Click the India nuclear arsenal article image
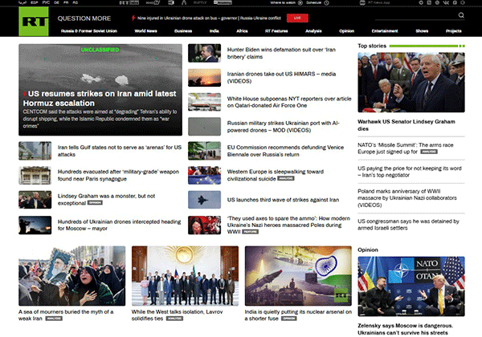Image resolution: width=482 pixels, height=337 pixels. point(298,275)
